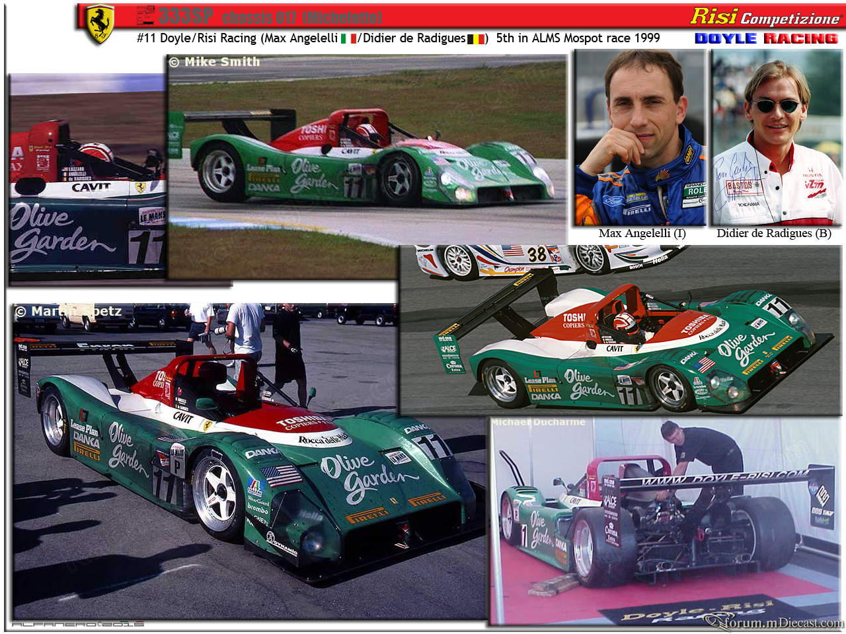Click the '© Martin Spetz' photo credit
Viewport: 846px width, 634px height.
point(69,311)
